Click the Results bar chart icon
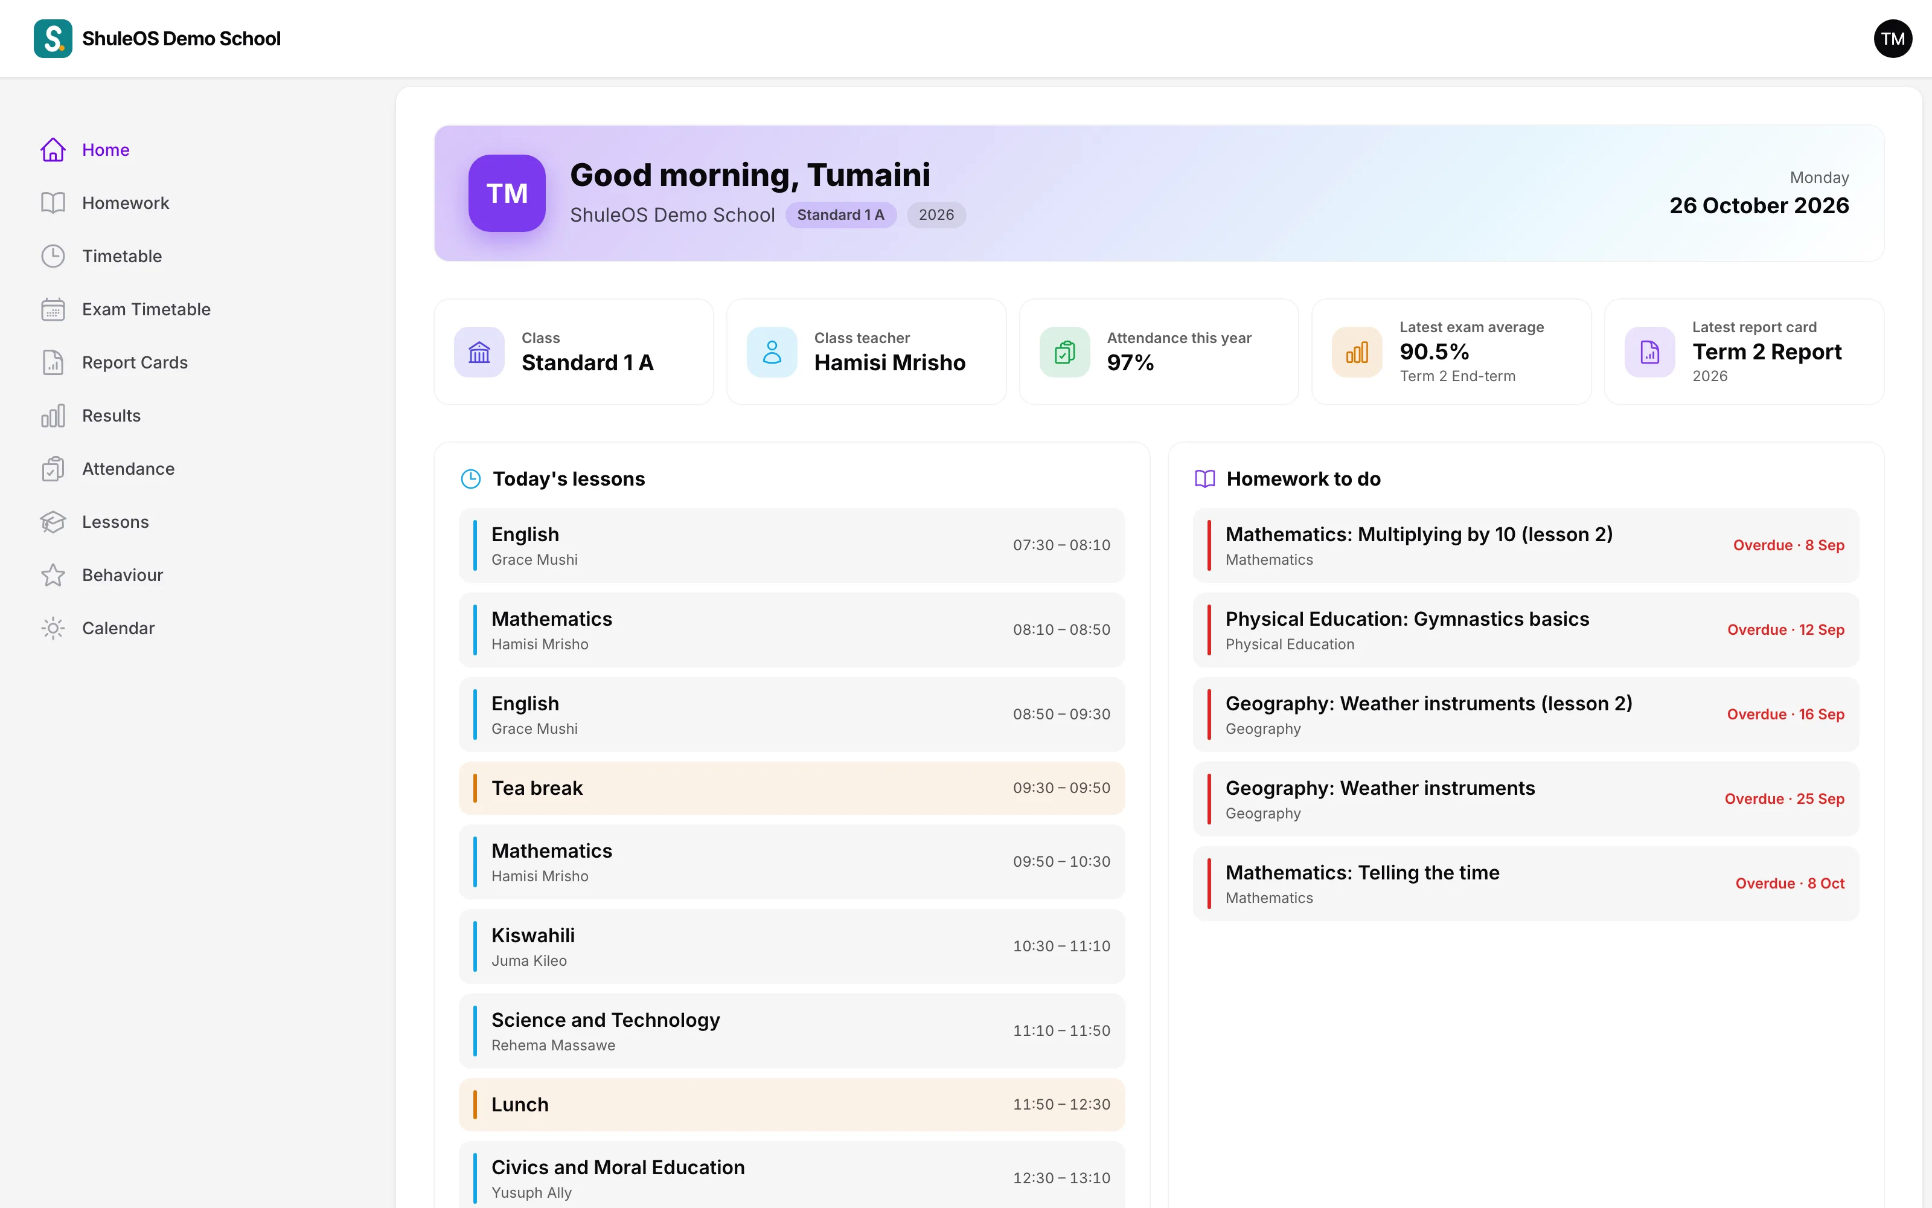The image size is (1932, 1208). [x=53, y=416]
